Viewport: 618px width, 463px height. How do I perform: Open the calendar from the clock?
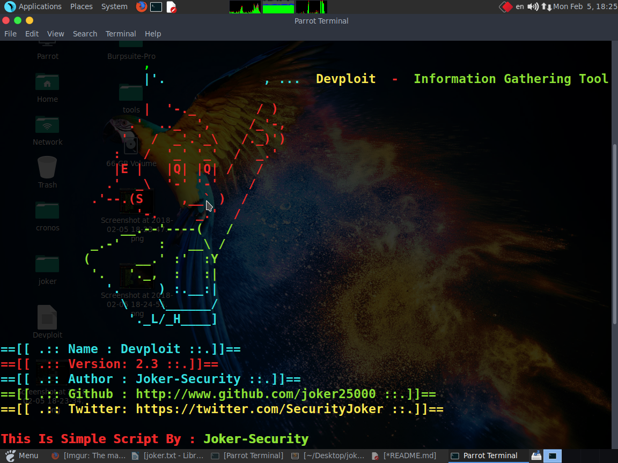point(585,6)
